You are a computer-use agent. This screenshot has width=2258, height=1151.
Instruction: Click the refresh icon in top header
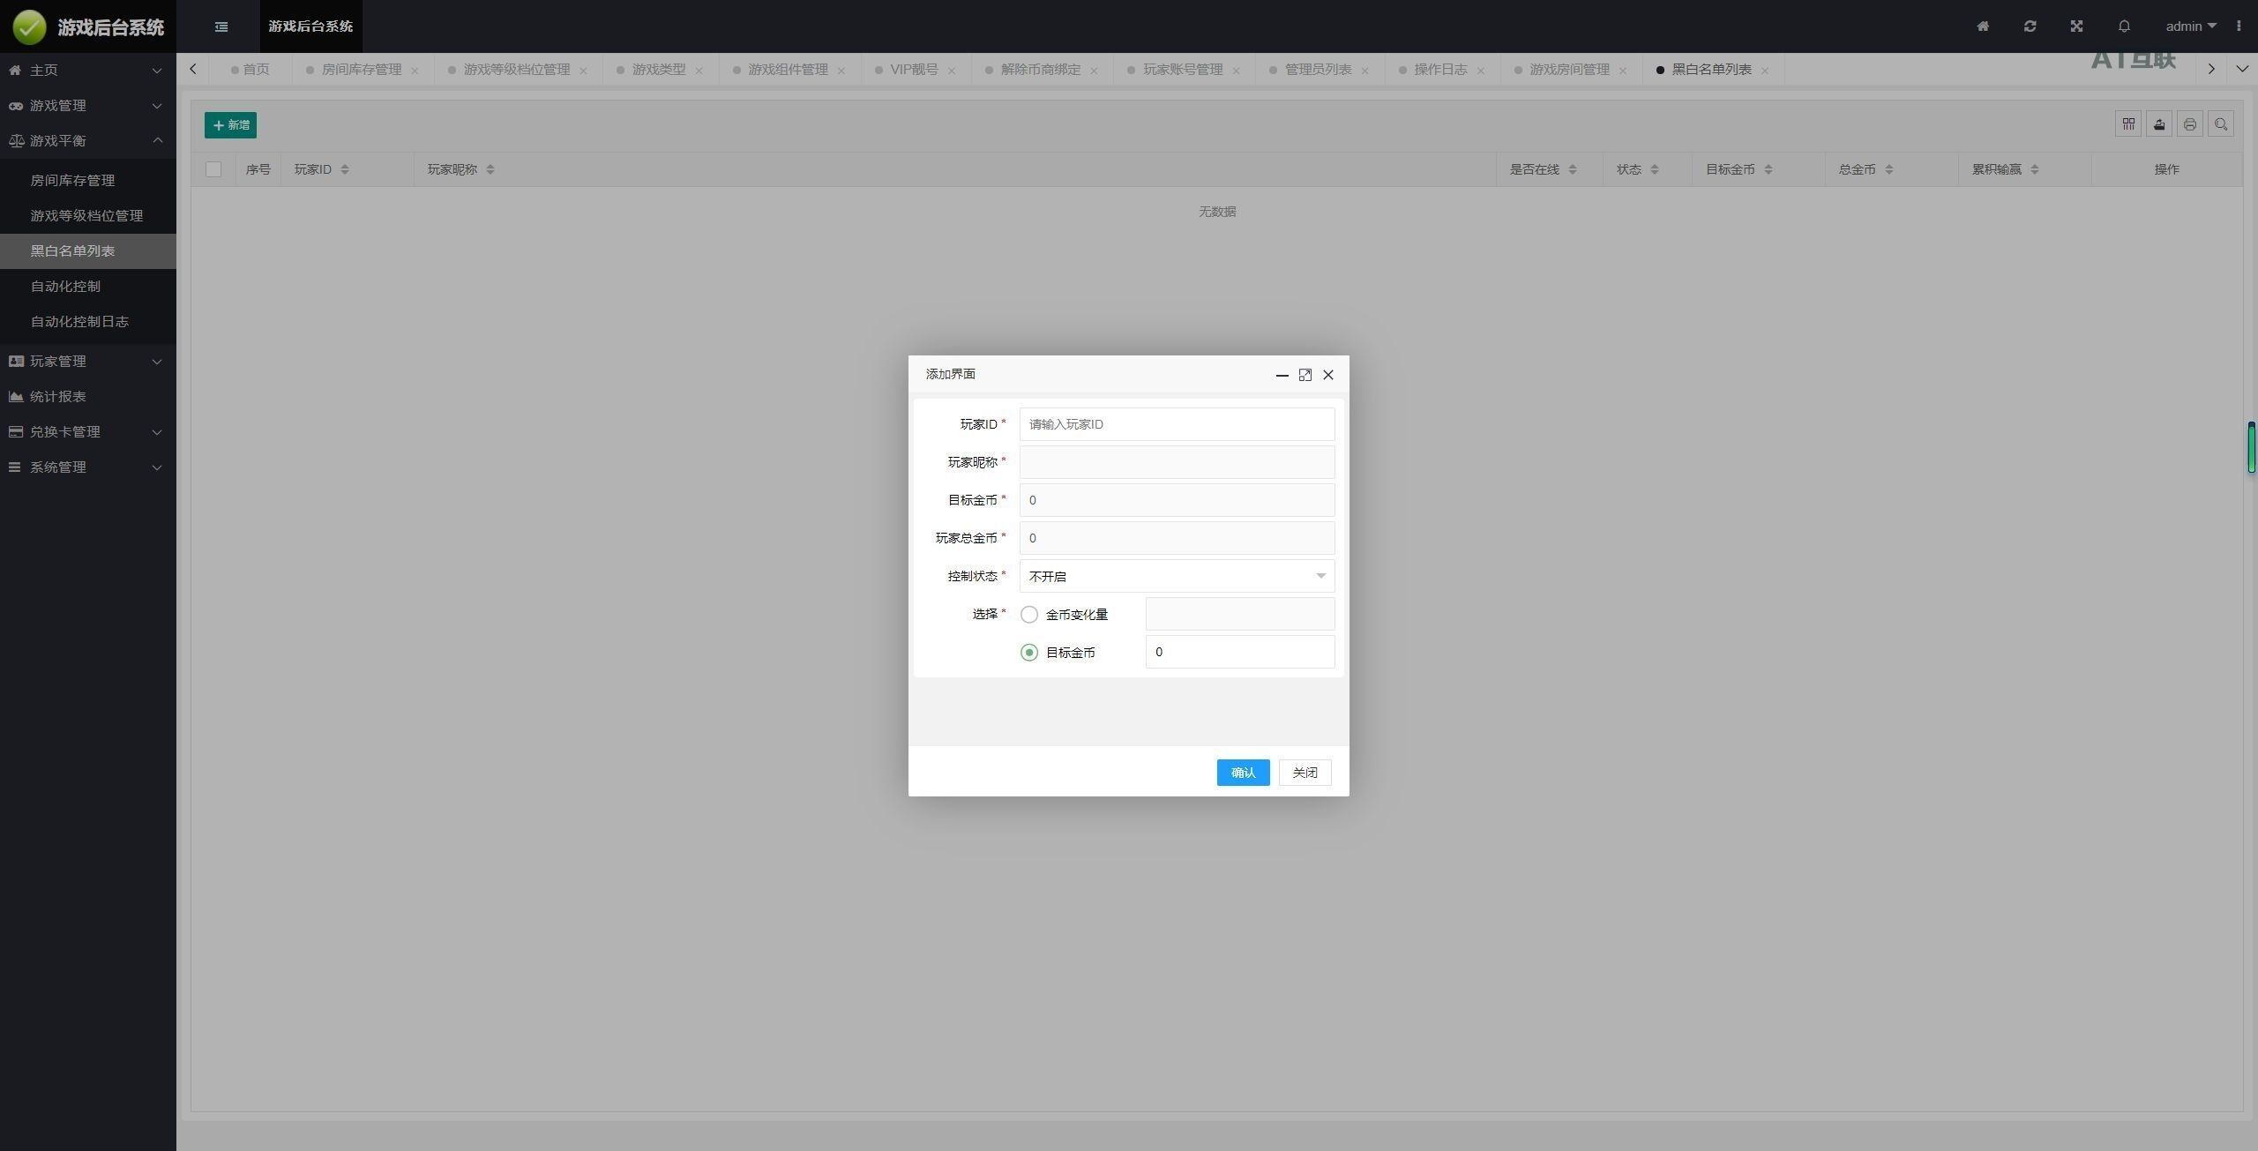tap(2030, 26)
